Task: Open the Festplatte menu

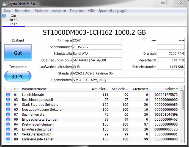Action: pyautogui.click(x=77, y=11)
